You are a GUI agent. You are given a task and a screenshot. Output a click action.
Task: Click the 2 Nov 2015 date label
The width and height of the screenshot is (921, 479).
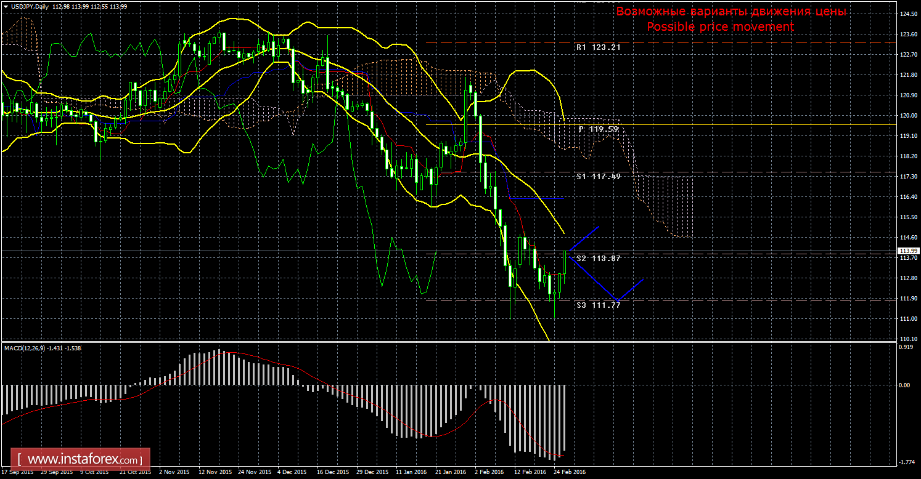pos(175,472)
